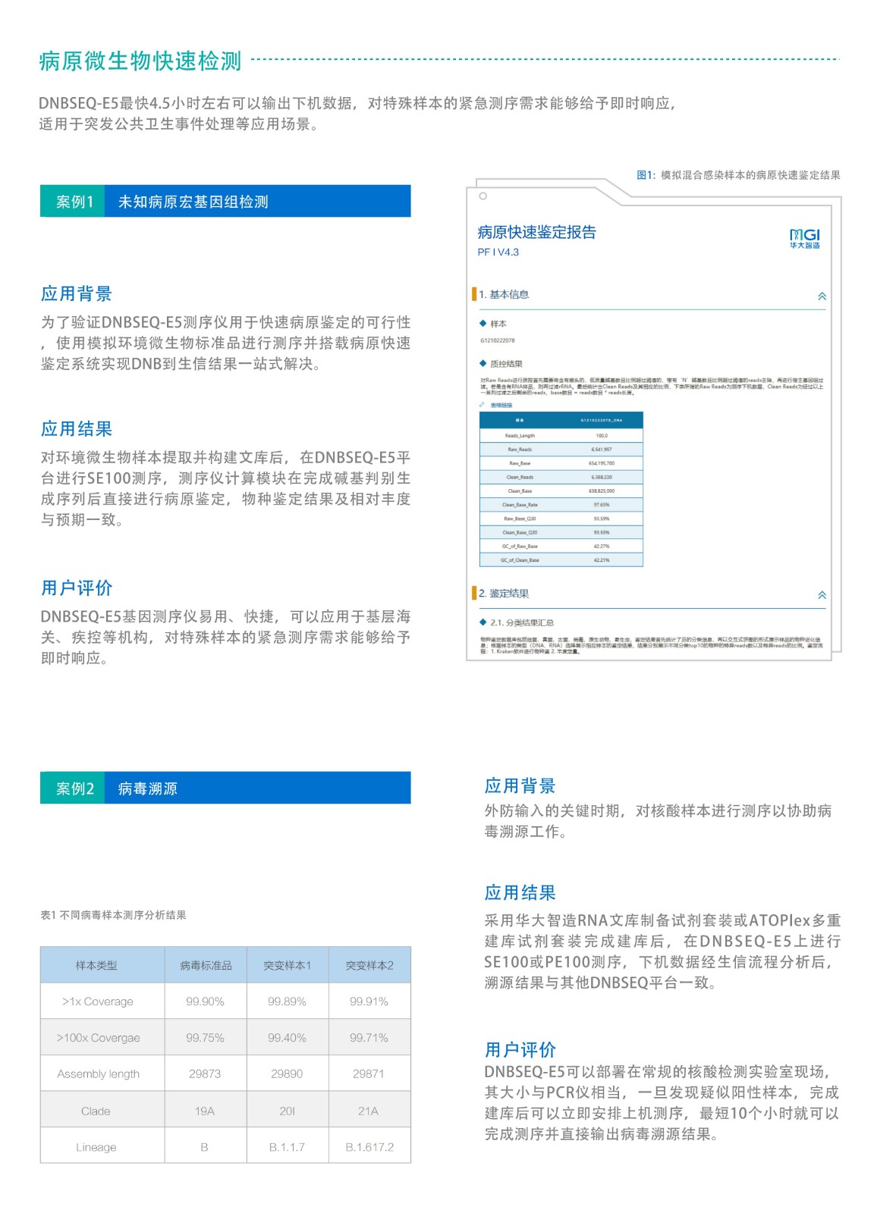Click the 病原快速鉴定报告 report title
The width and height of the screenshot is (896, 1213).
536,232
